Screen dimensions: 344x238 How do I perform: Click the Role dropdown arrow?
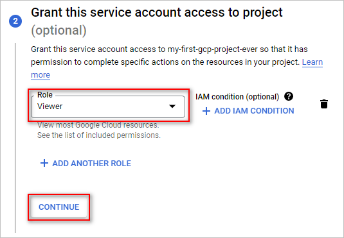(172, 106)
